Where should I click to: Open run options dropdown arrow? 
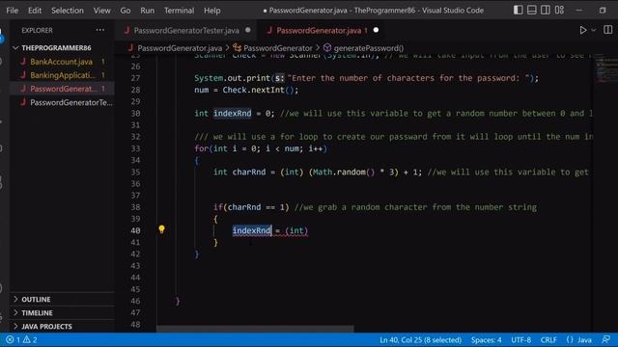[593, 30]
